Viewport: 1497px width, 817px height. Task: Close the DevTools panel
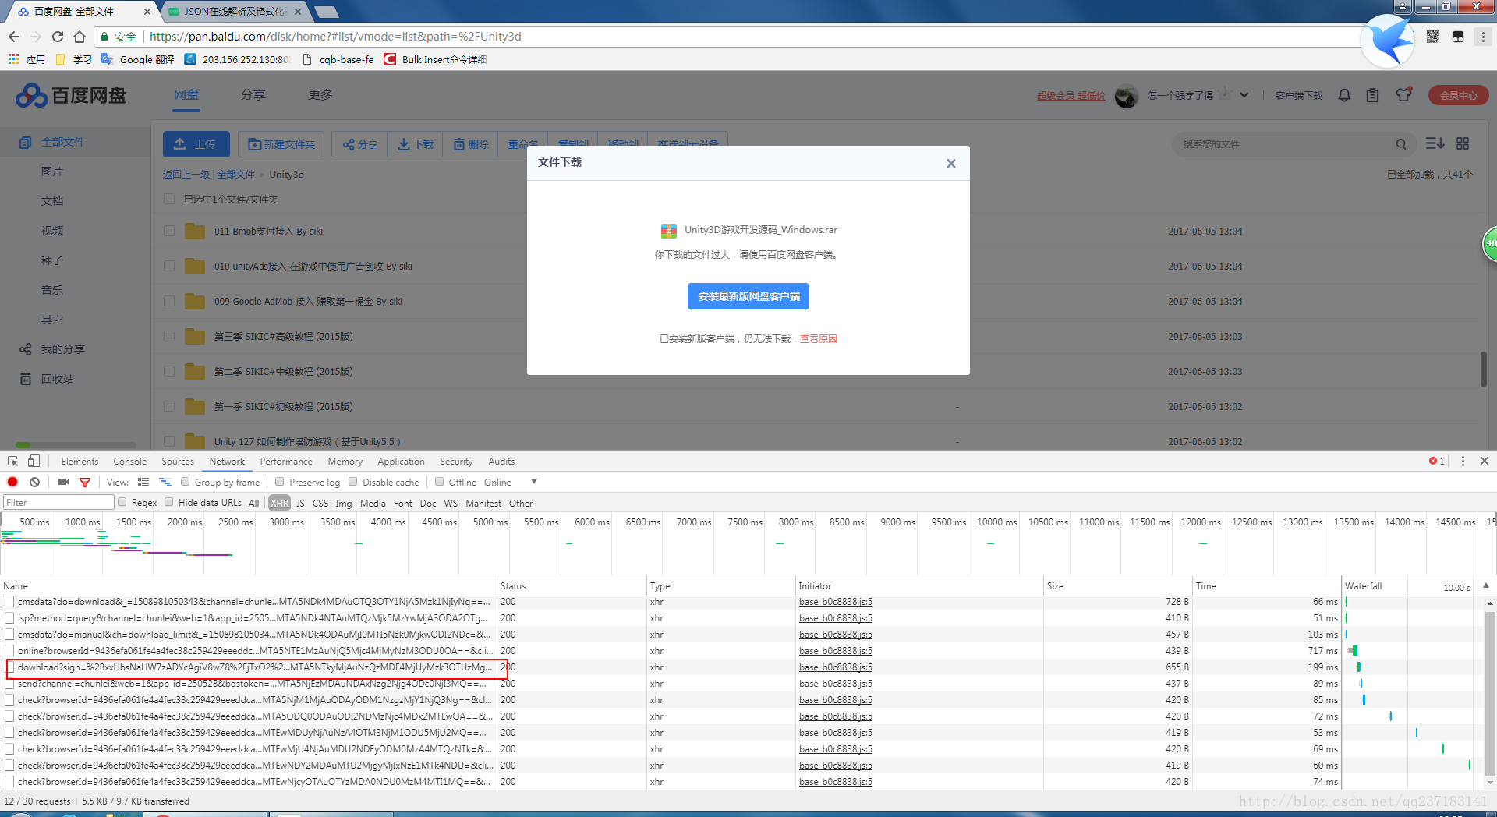1485,462
